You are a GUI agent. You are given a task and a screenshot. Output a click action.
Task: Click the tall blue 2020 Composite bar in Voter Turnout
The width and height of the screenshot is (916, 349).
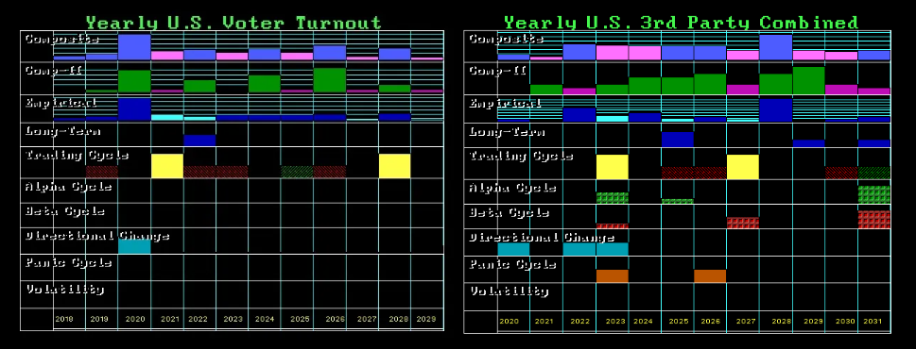tap(134, 47)
